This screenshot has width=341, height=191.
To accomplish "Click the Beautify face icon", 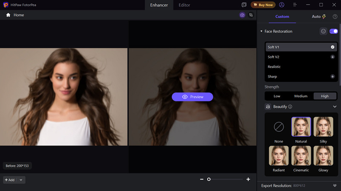I will point(268,107).
